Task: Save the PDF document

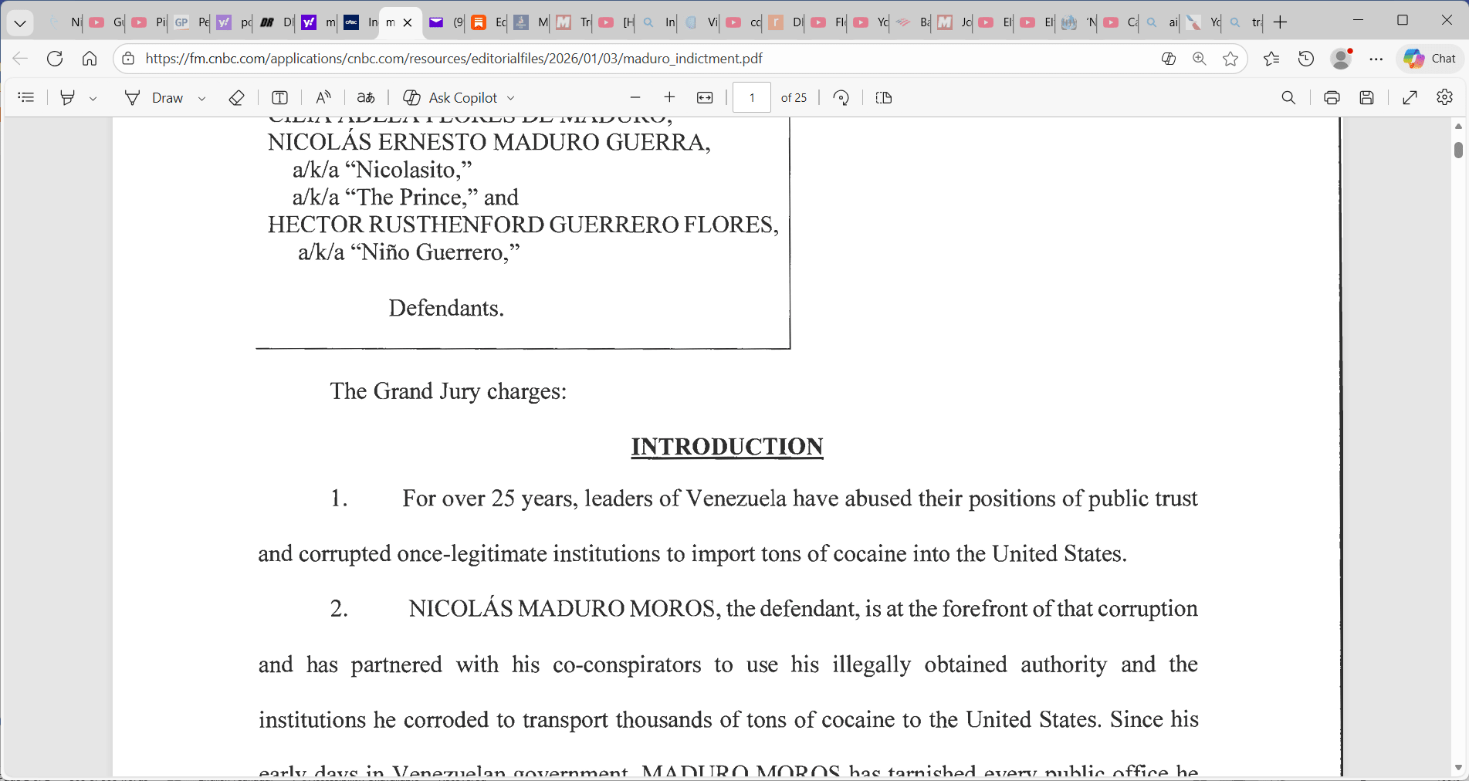Action: coord(1367,98)
